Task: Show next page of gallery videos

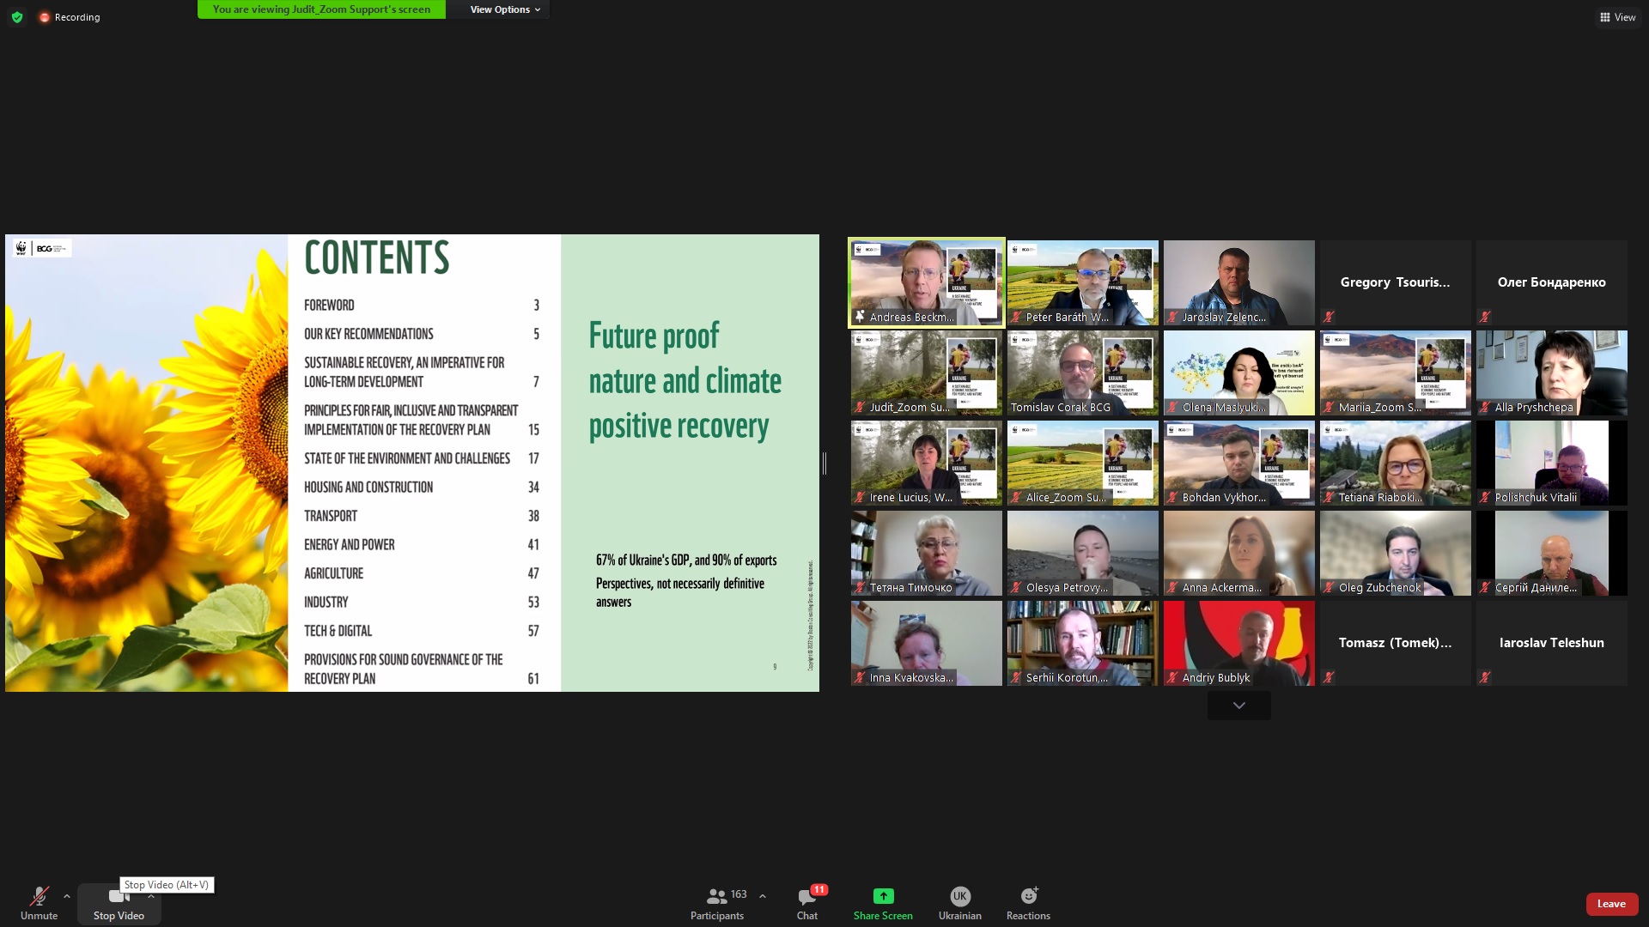Action: pos(1238,706)
